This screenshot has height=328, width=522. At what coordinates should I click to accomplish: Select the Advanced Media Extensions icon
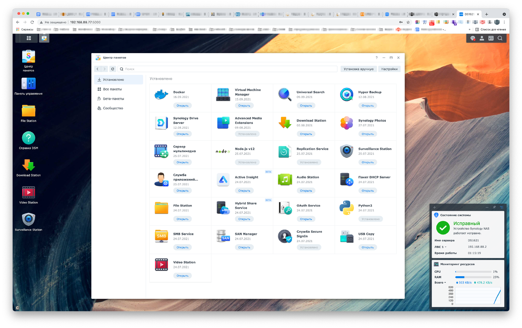click(x=223, y=123)
